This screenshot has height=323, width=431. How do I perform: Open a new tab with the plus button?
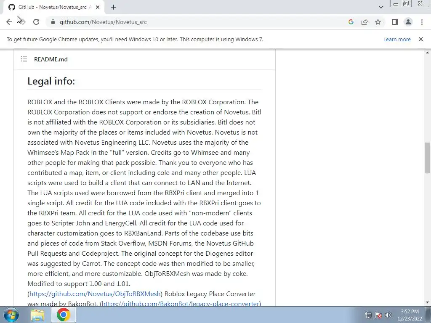(114, 7)
